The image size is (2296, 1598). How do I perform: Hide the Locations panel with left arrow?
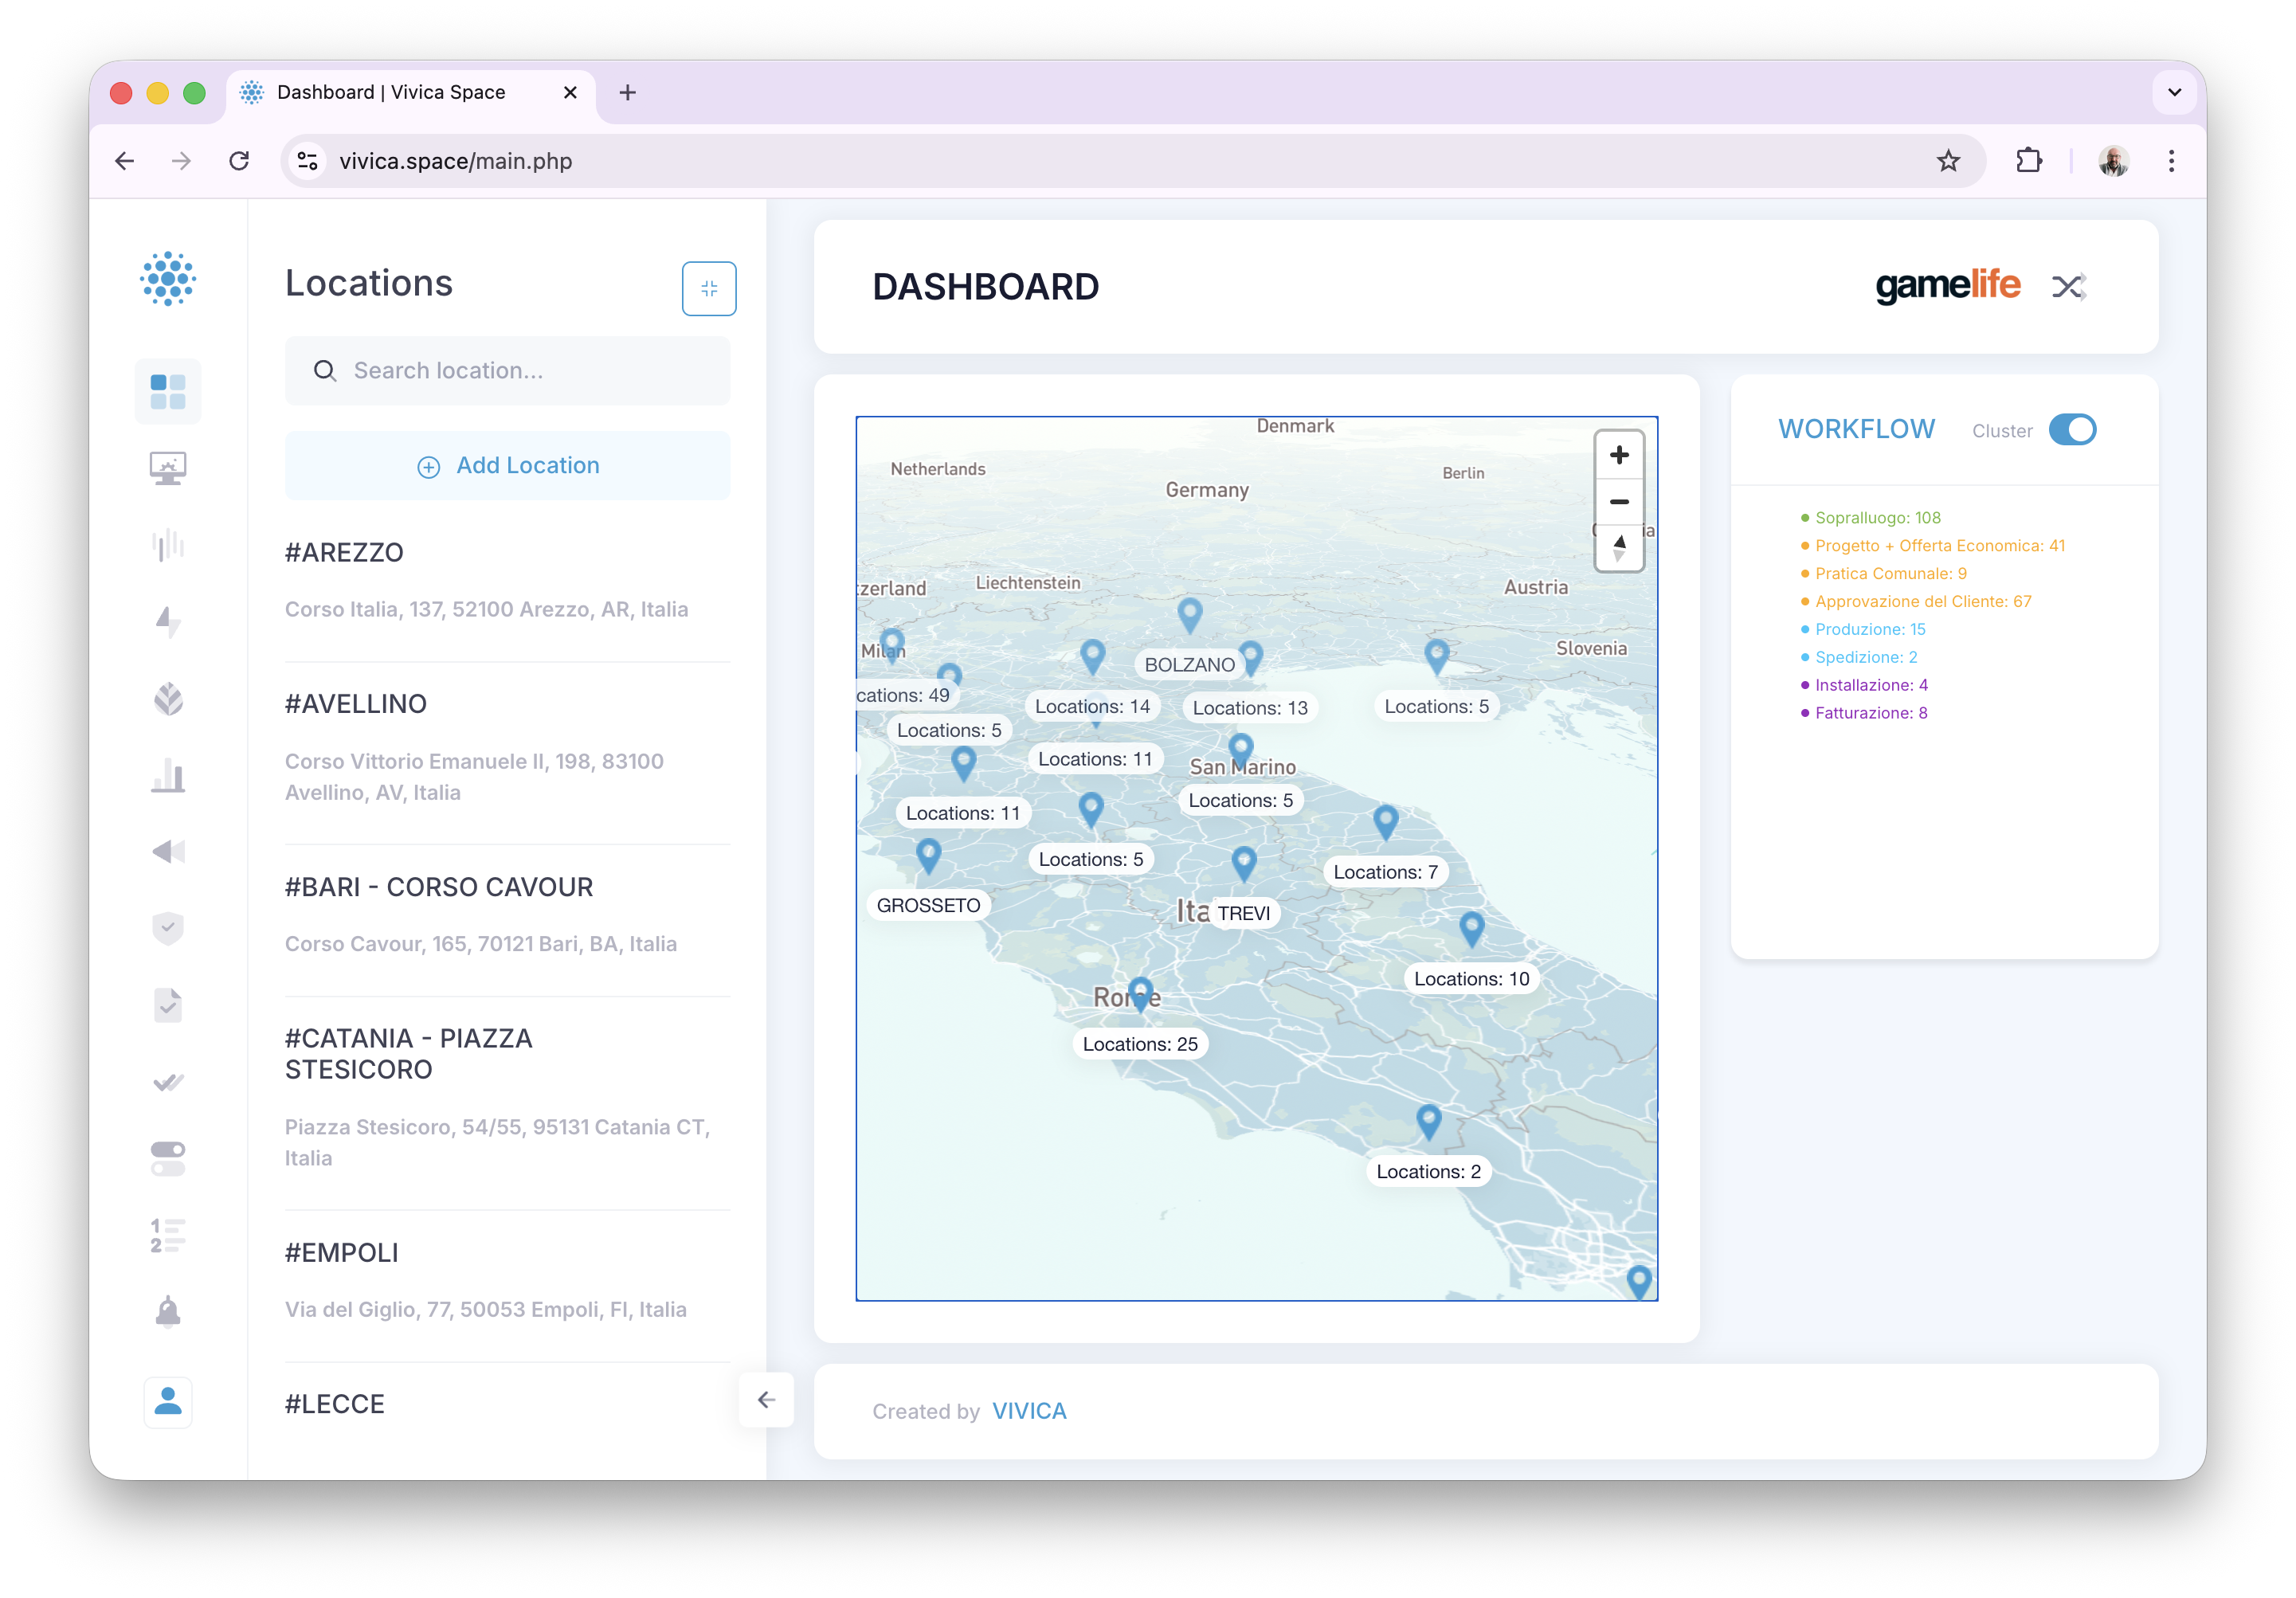pyautogui.click(x=766, y=1400)
